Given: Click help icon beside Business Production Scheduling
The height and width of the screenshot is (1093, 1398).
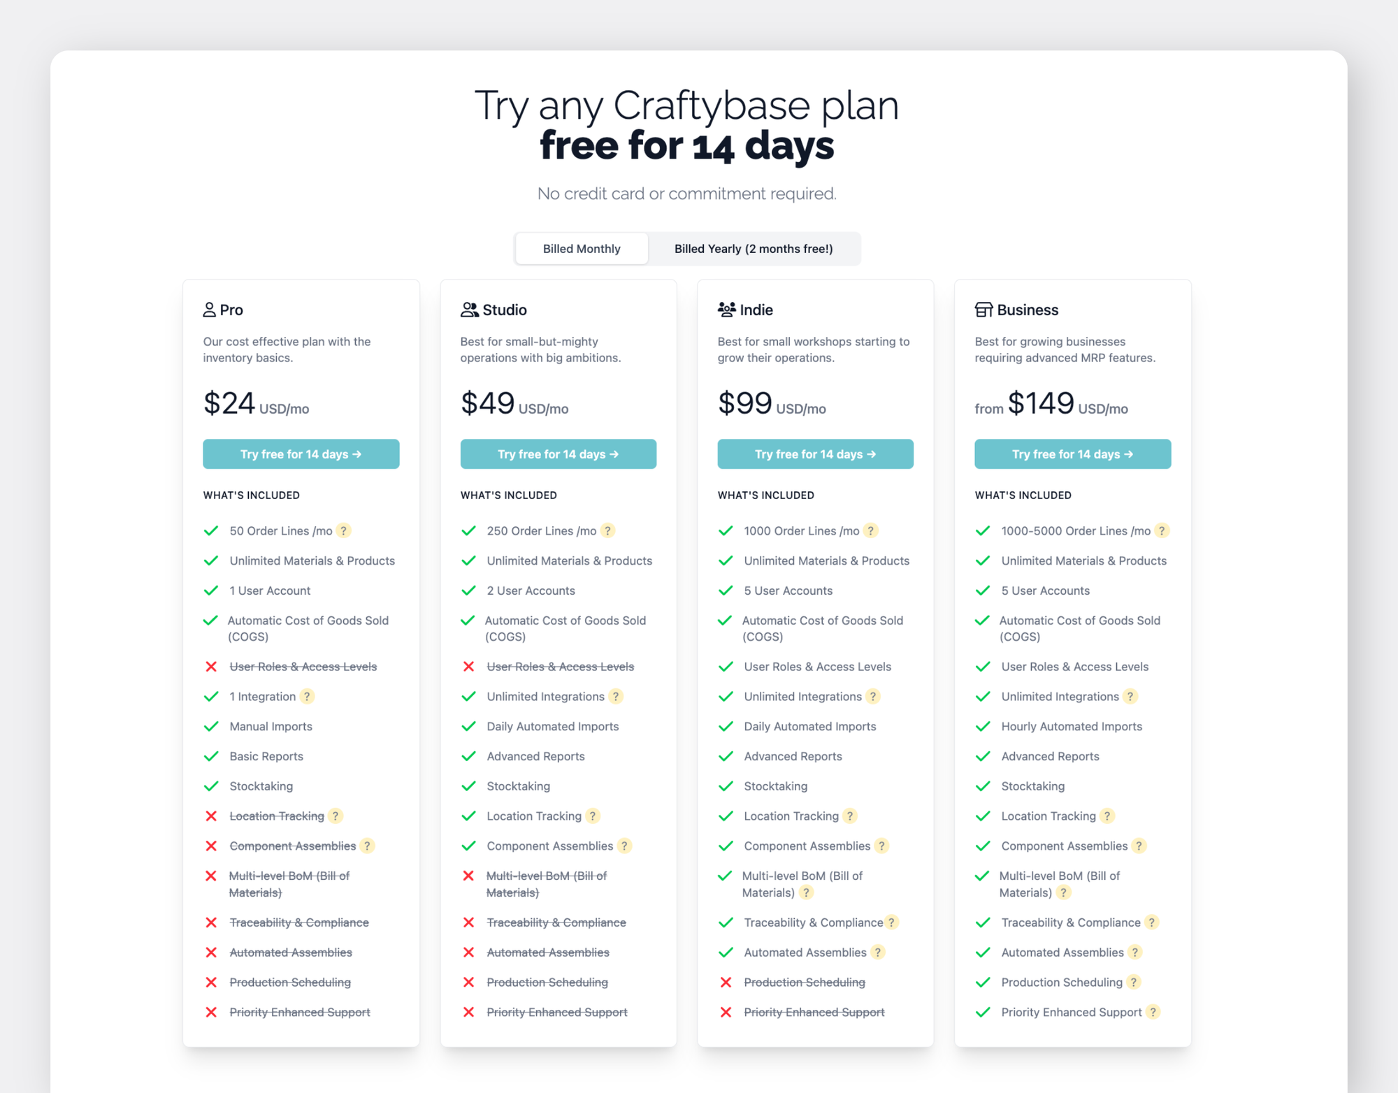Looking at the screenshot, I should point(1134,982).
